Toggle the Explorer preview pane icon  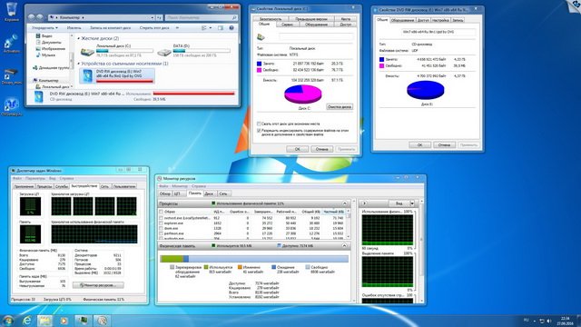coord(221,28)
